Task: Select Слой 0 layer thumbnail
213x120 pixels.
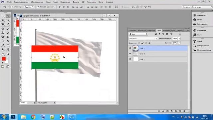Action: [135, 54]
